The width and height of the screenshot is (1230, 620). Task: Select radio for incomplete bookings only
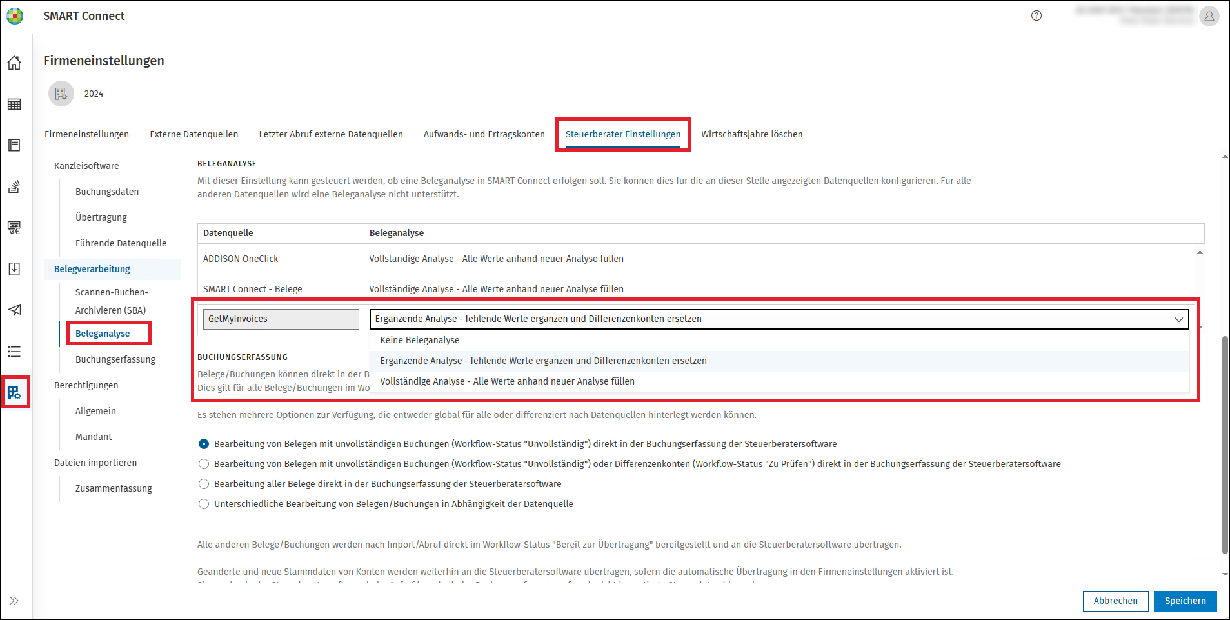[204, 444]
